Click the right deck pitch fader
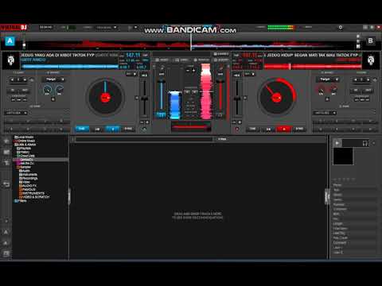The image size is (382, 286). click(237, 99)
